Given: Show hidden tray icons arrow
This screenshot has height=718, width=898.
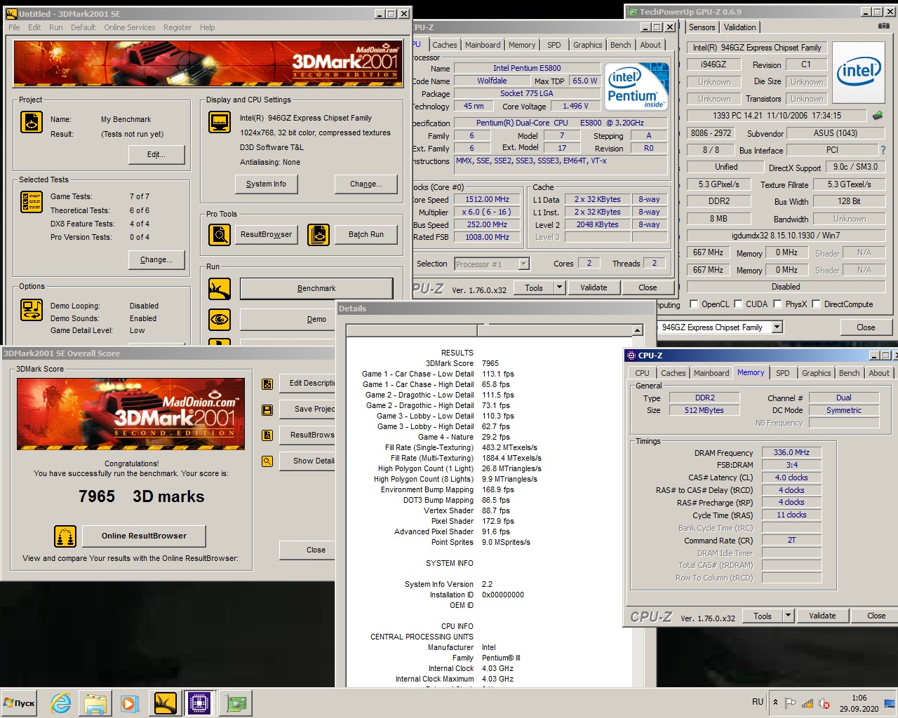Looking at the screenshot, I should point(775,703).
